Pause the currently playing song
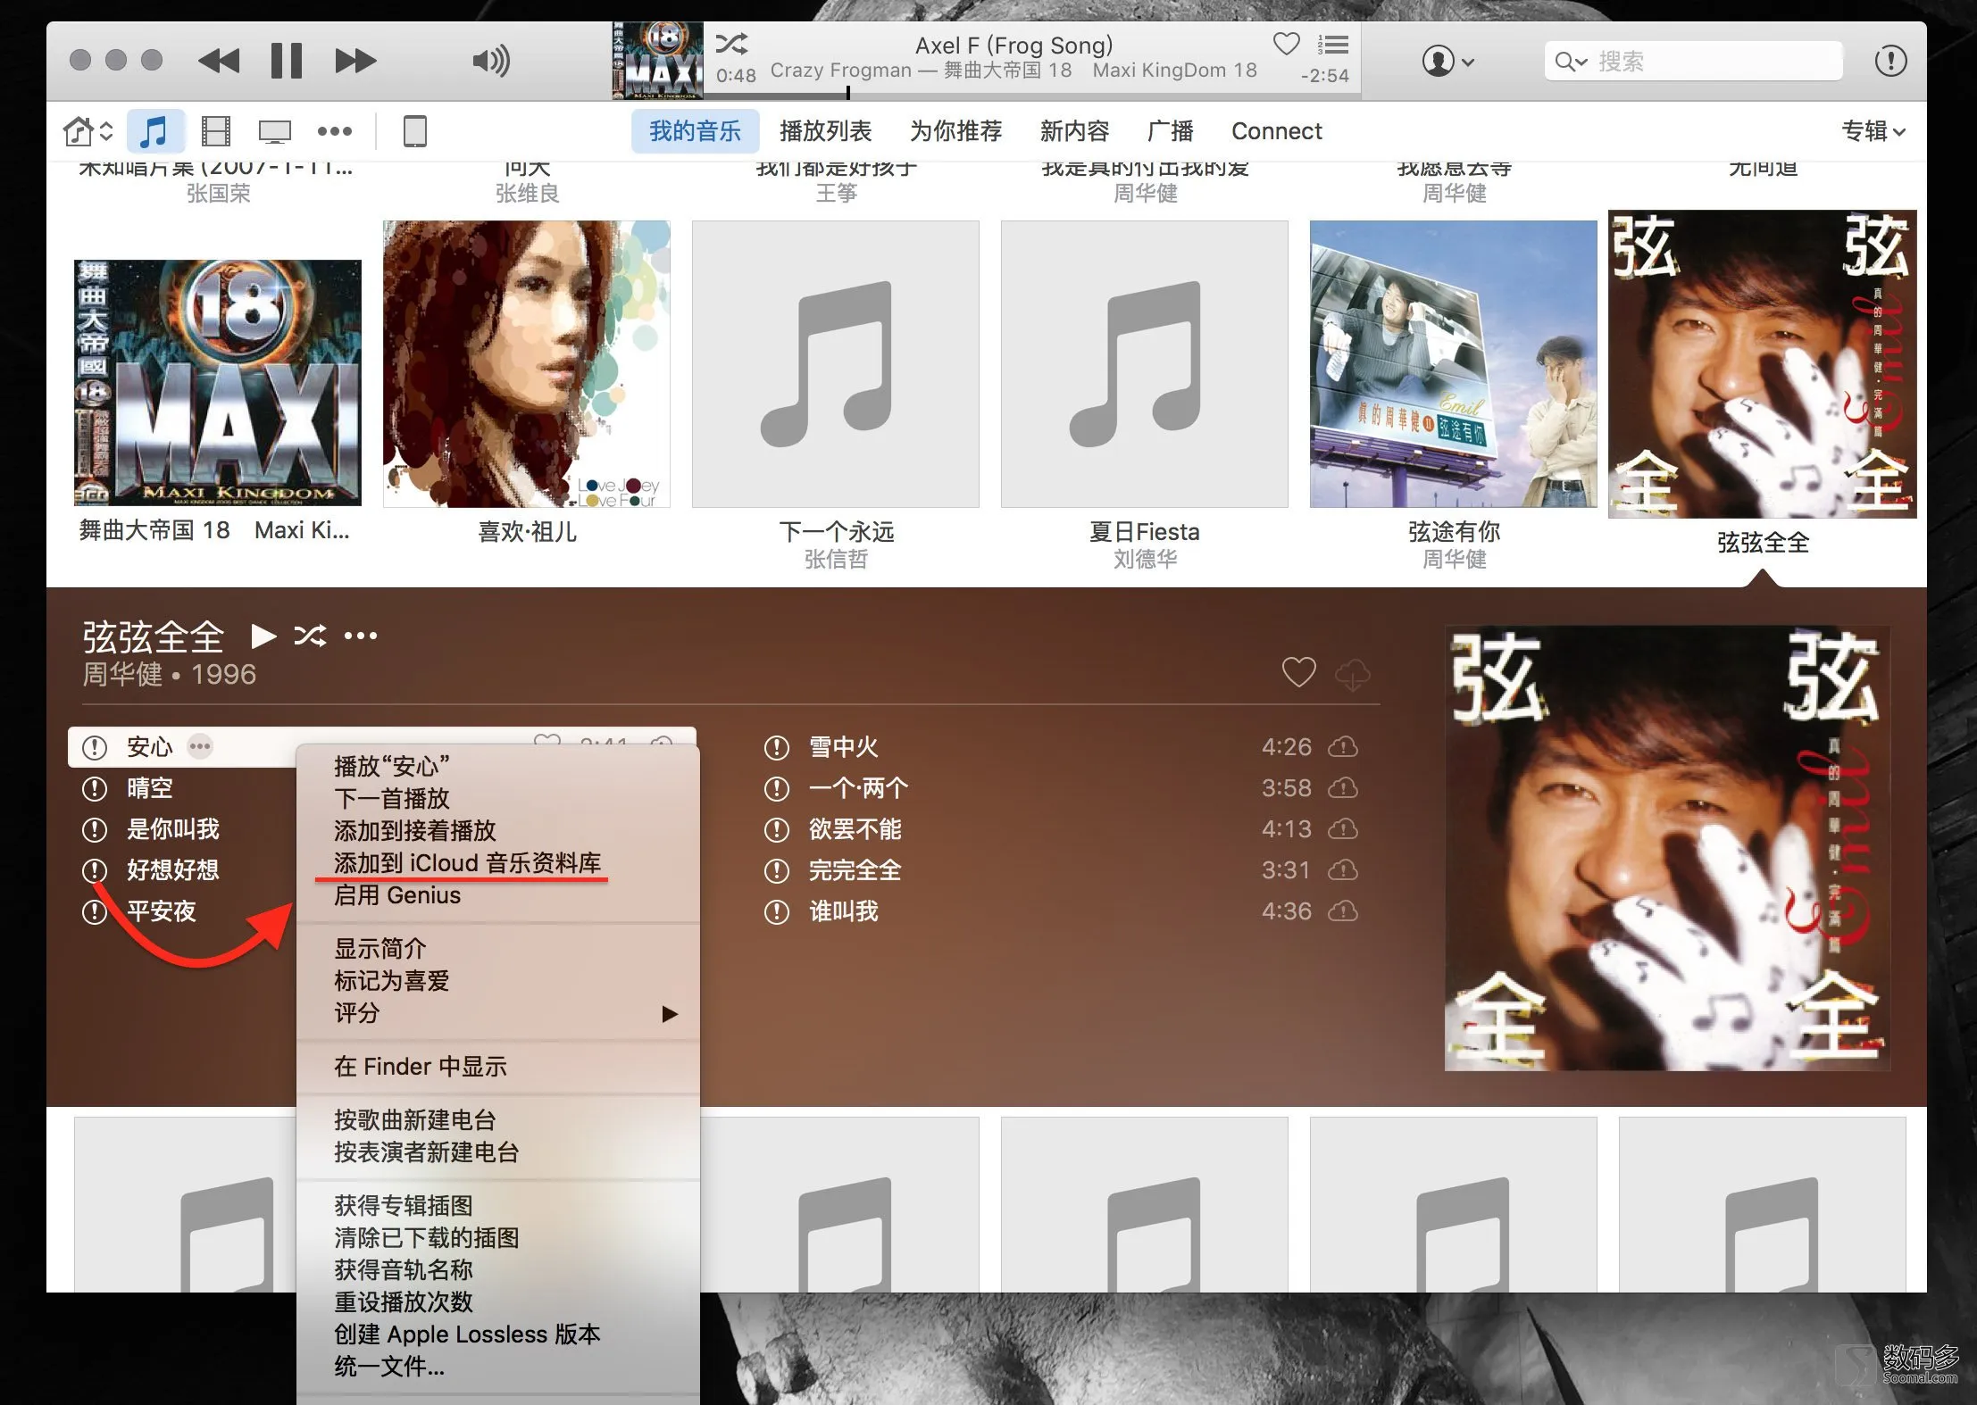Image resolution: width=1977 pixels, height=1405 pixels. pos(287,61)
